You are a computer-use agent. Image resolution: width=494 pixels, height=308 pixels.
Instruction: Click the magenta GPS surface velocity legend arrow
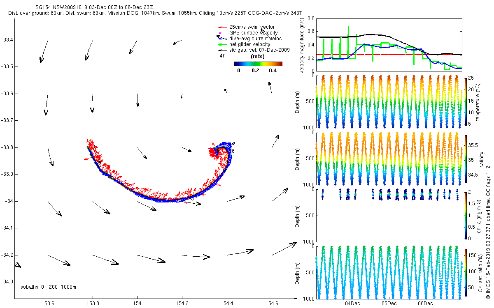click(222, 33)
